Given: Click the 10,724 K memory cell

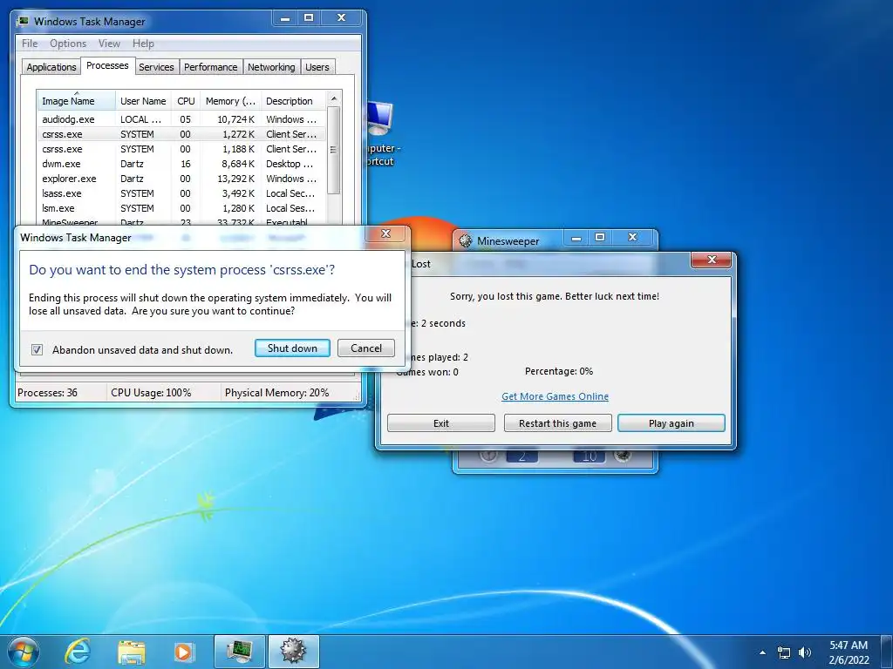Looking at the screenshot, I should pos(235,119).
